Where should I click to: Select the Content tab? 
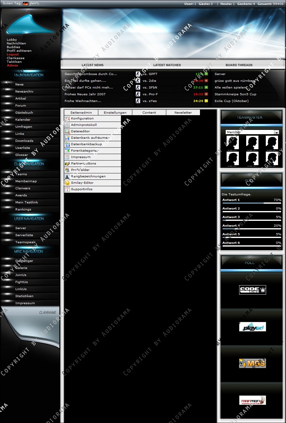point(149,113)
